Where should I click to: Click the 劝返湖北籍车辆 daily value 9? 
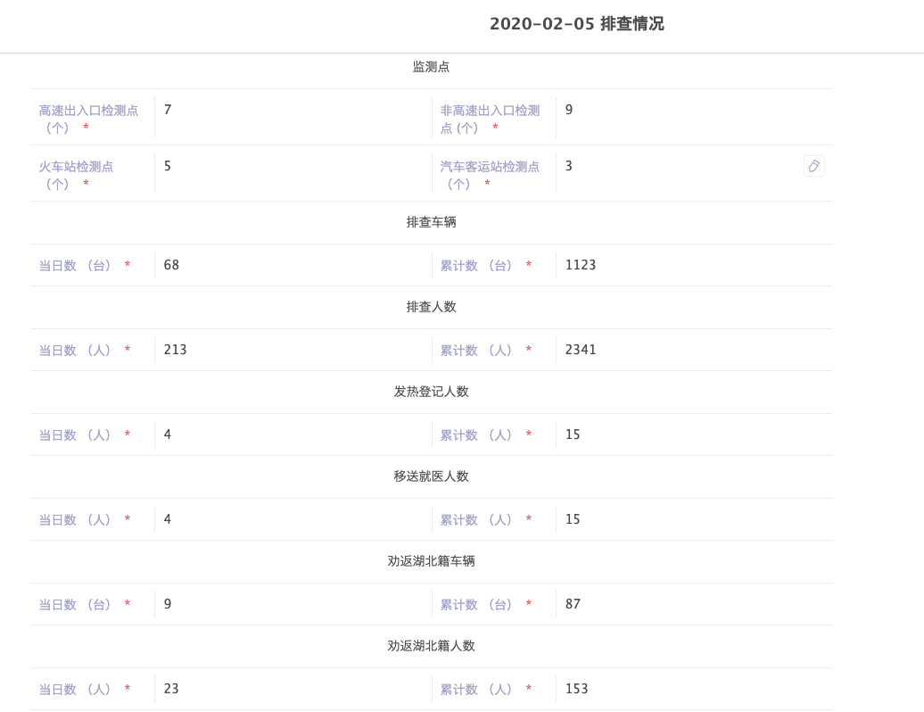point(168,605)
